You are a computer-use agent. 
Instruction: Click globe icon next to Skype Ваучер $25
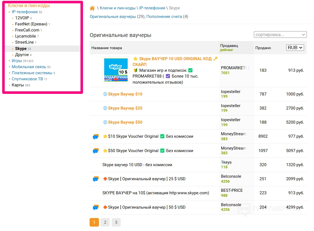click(105, 108)
